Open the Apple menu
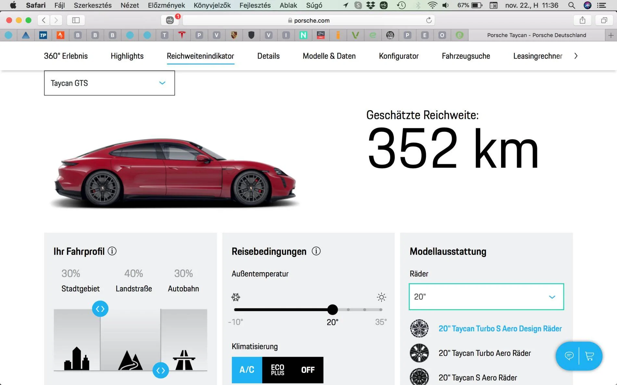The image size is (617, 385). point(13,5)
